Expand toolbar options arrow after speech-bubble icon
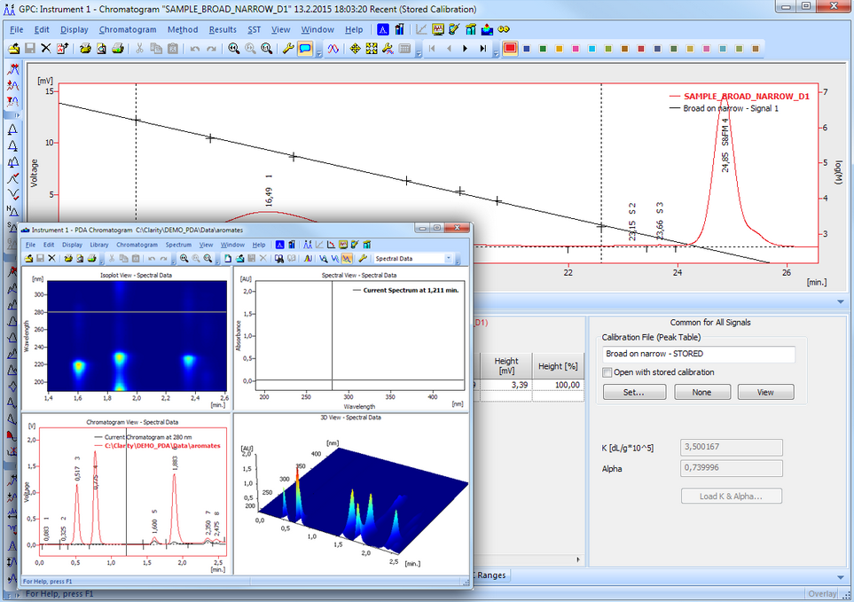The width and height of the screenshot is (854, 602). point(318,53)
